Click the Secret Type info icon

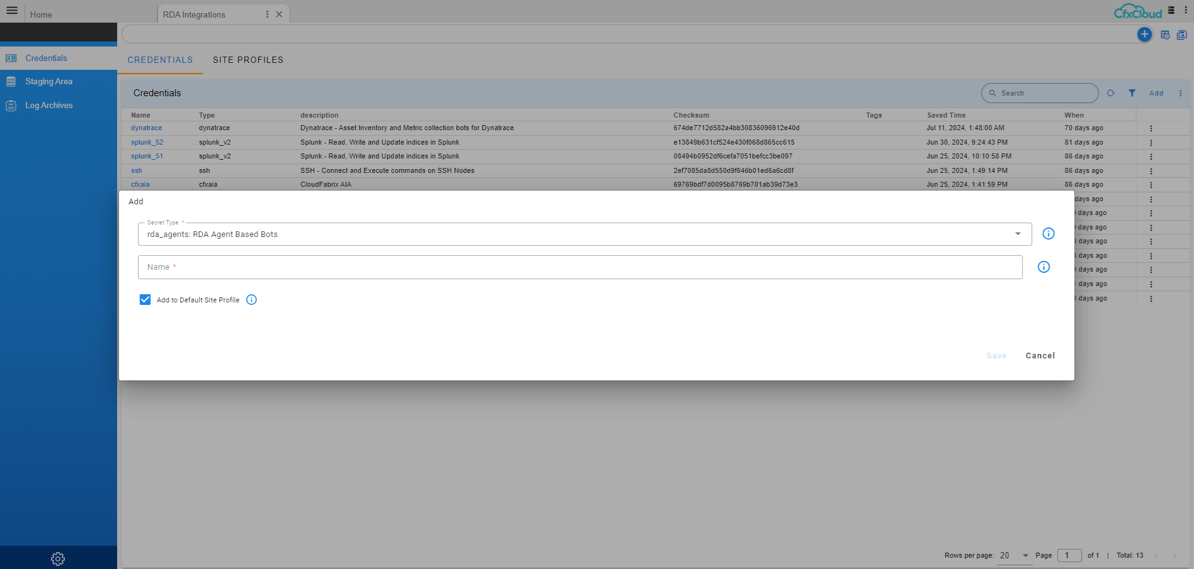(x=1048, y=234)
